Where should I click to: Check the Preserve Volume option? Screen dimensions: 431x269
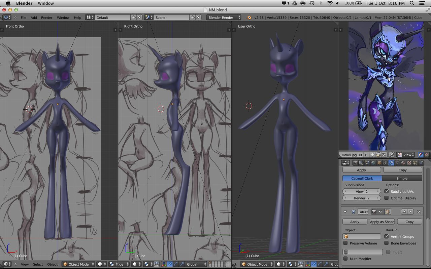345,243
